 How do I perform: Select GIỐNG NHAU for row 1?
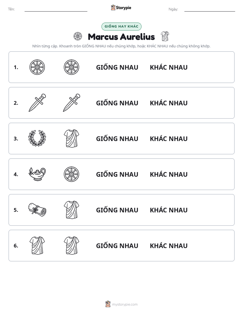[117, 67]
